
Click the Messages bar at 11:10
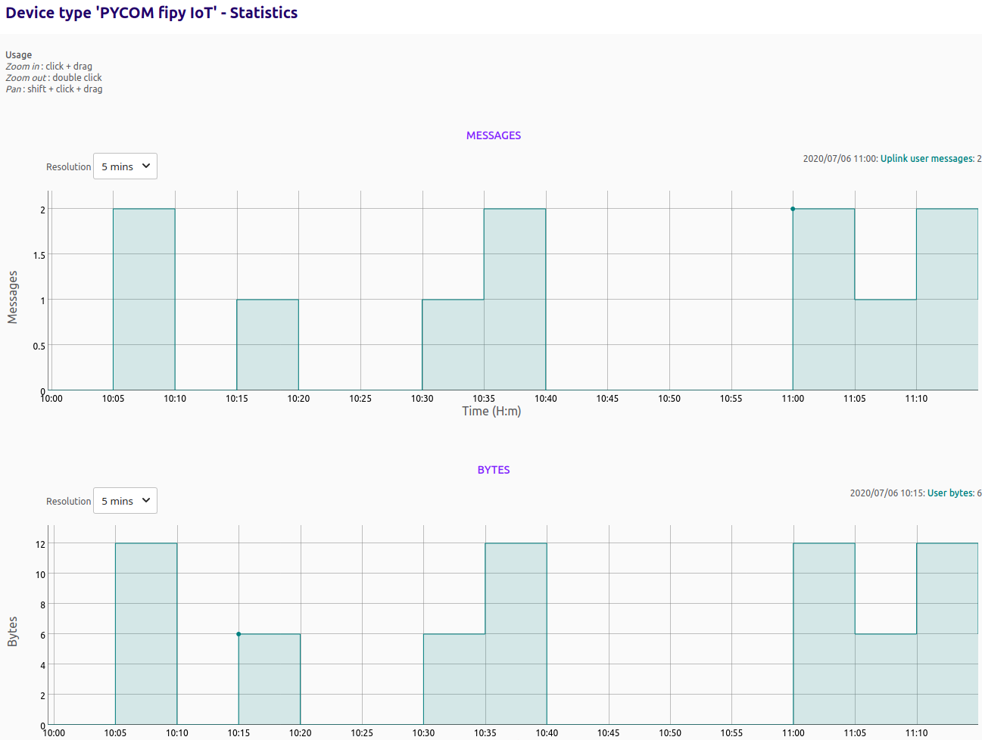pos(947,300)
